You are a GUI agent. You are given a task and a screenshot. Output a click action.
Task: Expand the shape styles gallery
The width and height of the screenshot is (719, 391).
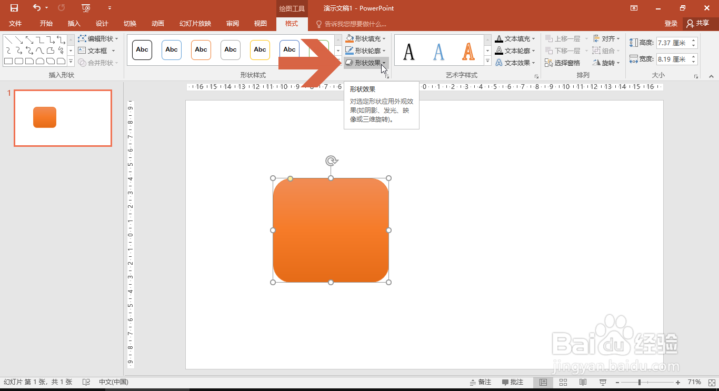coord(337,62)
